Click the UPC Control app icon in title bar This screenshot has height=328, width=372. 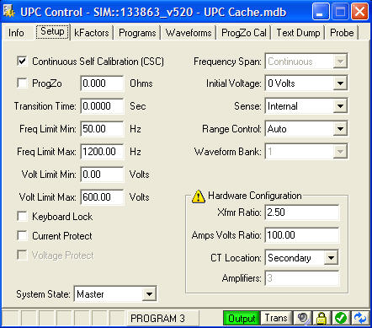[x=9, y=12]
